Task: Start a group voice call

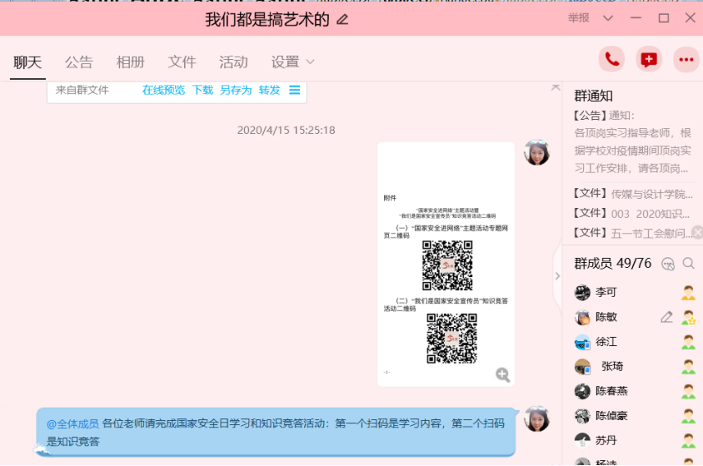Action: pos(611,59)
